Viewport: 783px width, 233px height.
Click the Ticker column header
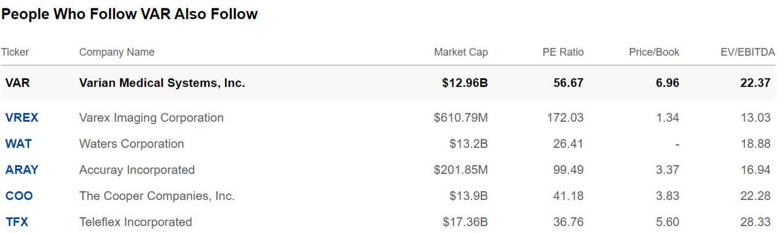click(x=15, y=52)
